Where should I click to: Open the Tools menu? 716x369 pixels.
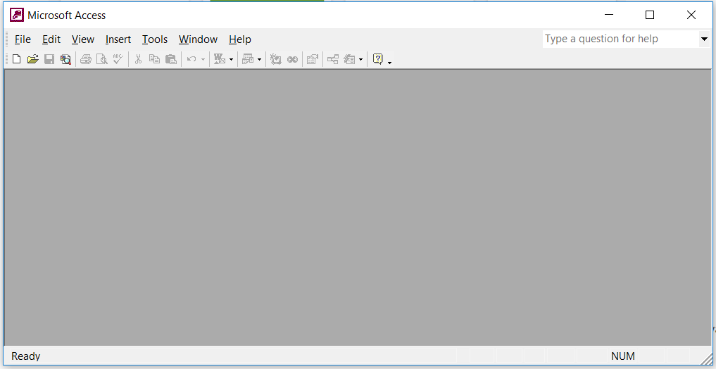[x=155, y=39]
